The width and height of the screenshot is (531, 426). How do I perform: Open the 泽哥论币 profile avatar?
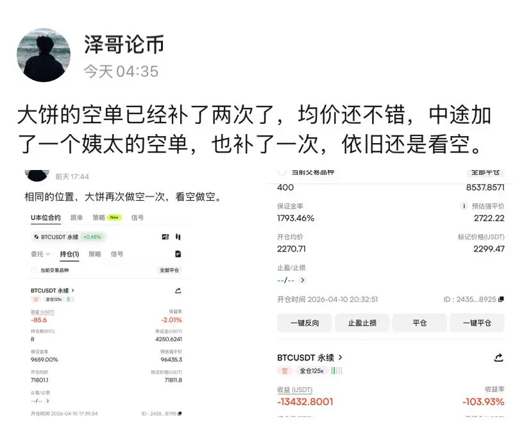pos(44,55)
